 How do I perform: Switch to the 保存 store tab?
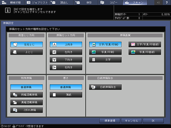tap(86, 2)
